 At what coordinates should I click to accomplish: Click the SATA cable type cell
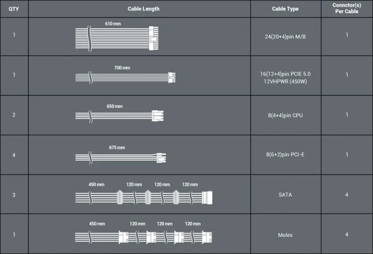285,195
